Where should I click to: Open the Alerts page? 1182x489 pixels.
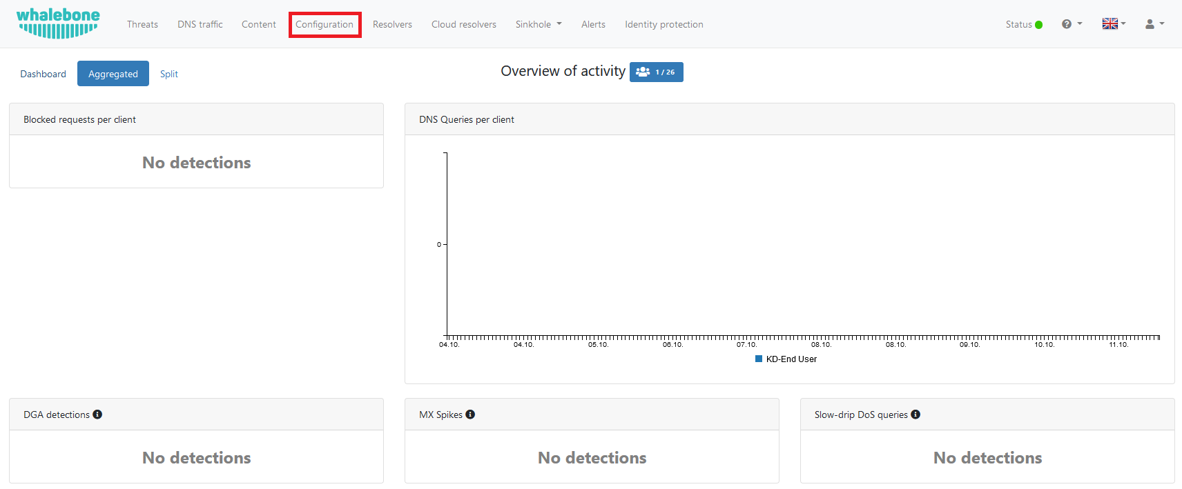tap(593, 24)
